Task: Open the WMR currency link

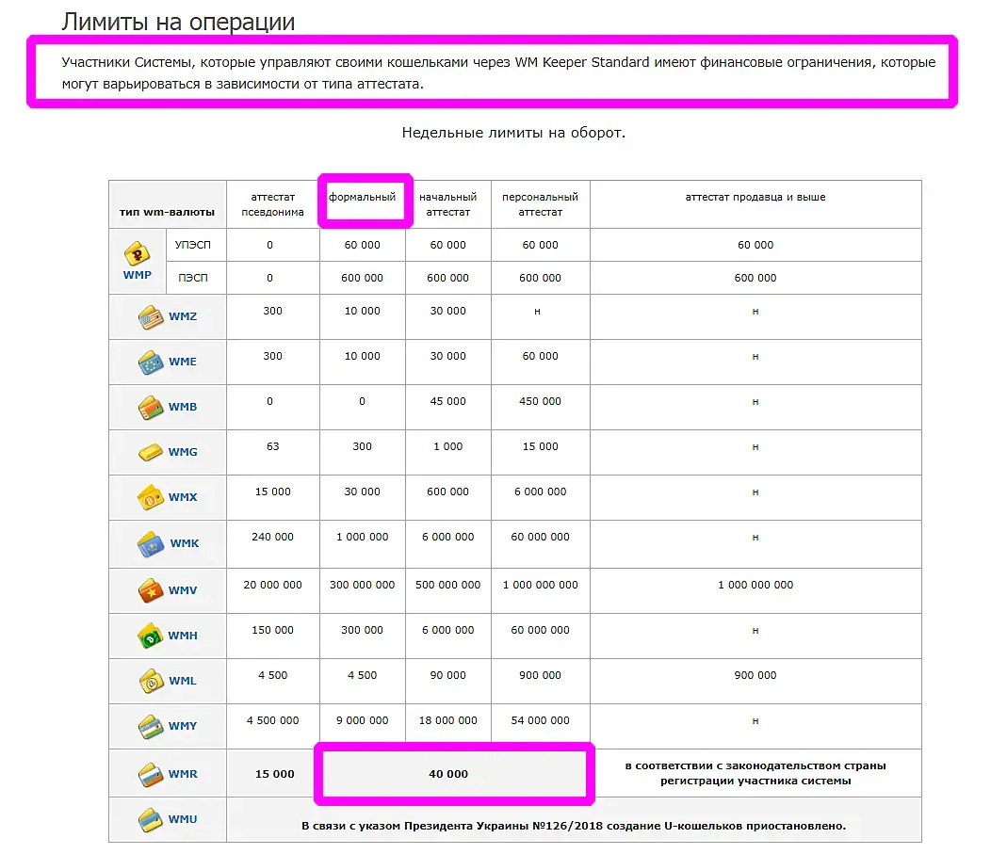Action: (183, 774)
